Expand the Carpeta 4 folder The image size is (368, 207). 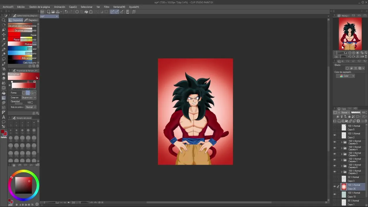pyautogui.click(x=342, y=148)
